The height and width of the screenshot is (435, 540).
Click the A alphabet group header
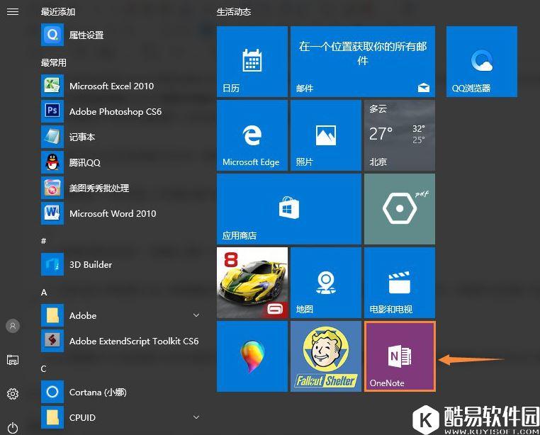pyautogui.click(x=44, y=292)
